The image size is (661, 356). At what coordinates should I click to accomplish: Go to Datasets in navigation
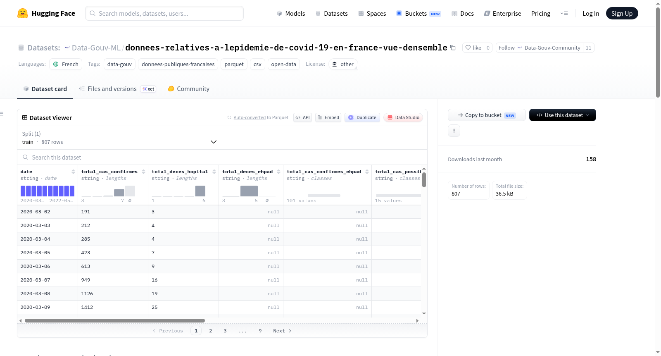331,13
